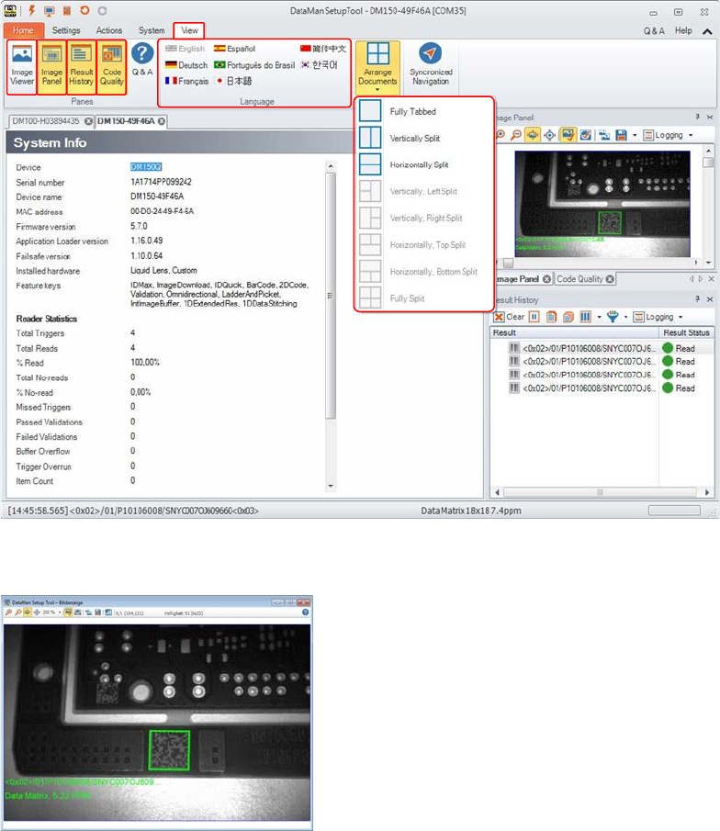Switch to the Home ribbon tab
720x831 pixels.
coord(23,30)
